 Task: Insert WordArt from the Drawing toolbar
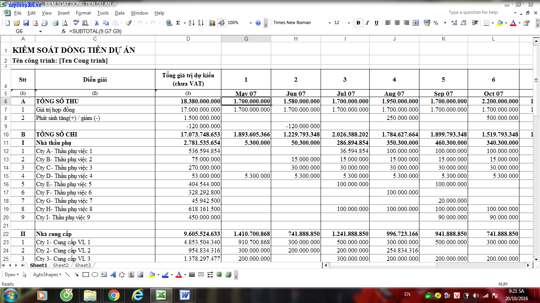point(113,275)
